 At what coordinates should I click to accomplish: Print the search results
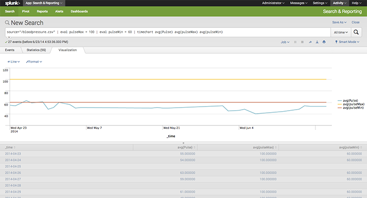(x=324, y=42)
